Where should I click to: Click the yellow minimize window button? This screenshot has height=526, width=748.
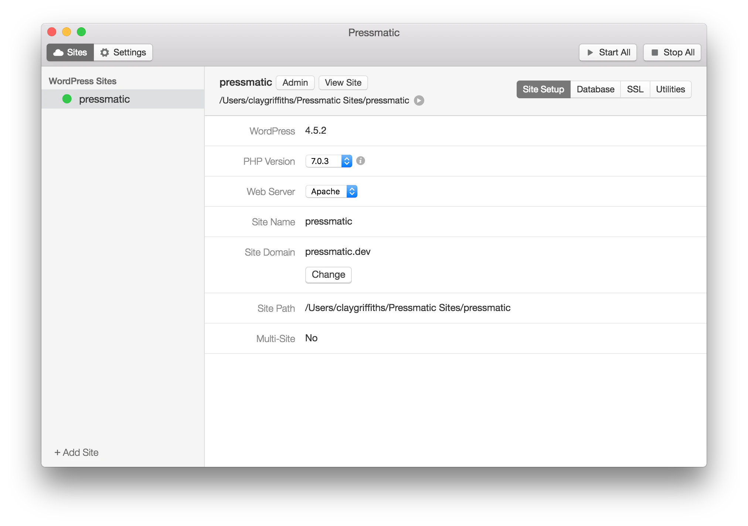coord(67,32)
